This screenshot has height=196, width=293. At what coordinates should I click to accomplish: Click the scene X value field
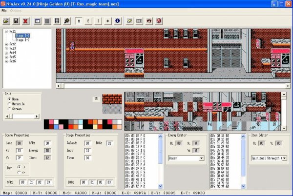(x=20, y=151)
